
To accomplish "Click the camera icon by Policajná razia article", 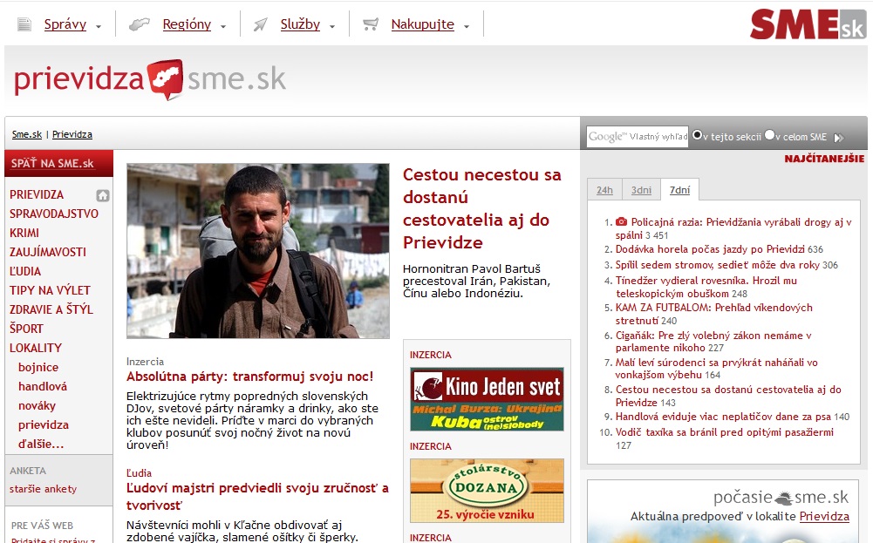I will [622, 222].
